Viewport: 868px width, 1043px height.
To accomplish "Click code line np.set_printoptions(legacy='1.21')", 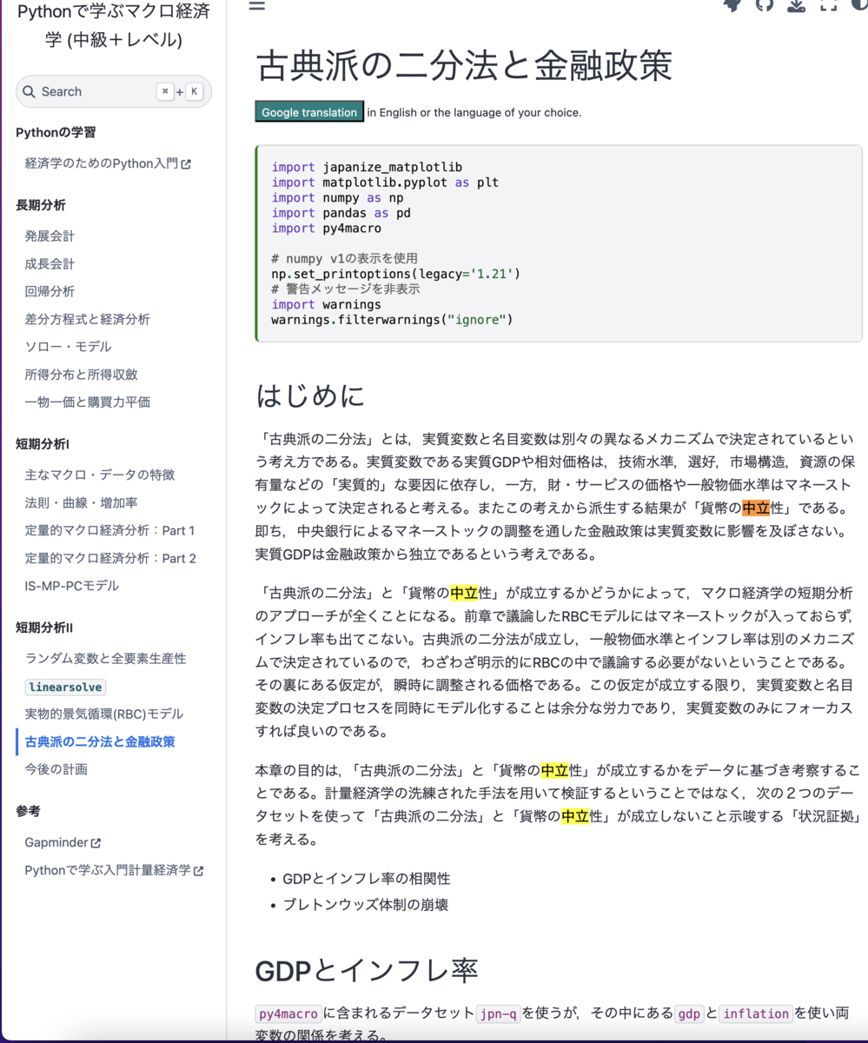I will (x=395, y=274).
